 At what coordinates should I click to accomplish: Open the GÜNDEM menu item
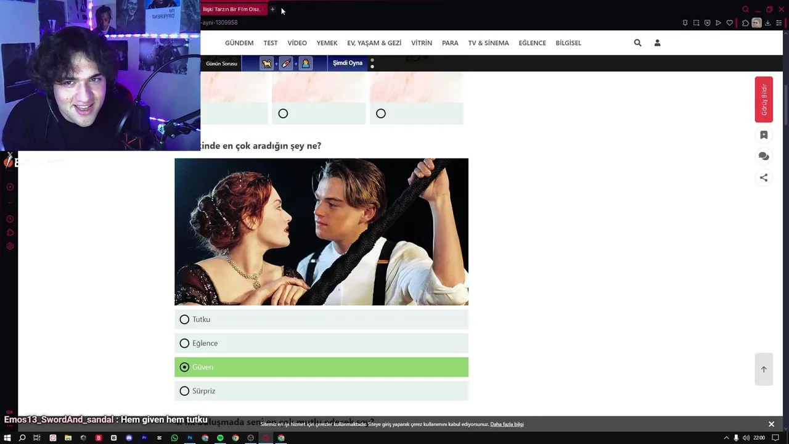239,43
